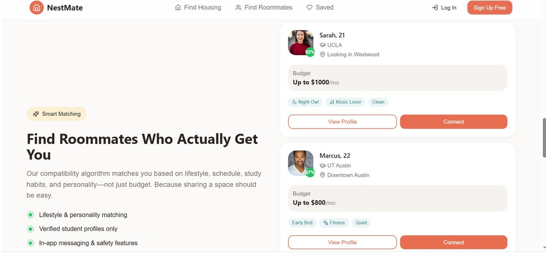Viewport: 546px width, 262px height.
Task: Select Marcus's profile photo
Action: pyautogui.click(x=301, y=163)
